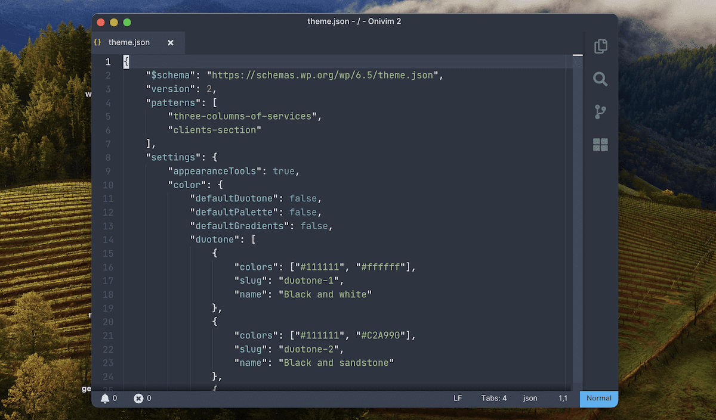This screenshot has height=420, width=716.
Task: Open the Search panel via the magnifier icon
Action: pos(600,79)
